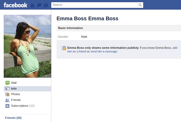Screen dimensions: 181x122
Task: Open the Wall section
Action: (x=14, y=83)
